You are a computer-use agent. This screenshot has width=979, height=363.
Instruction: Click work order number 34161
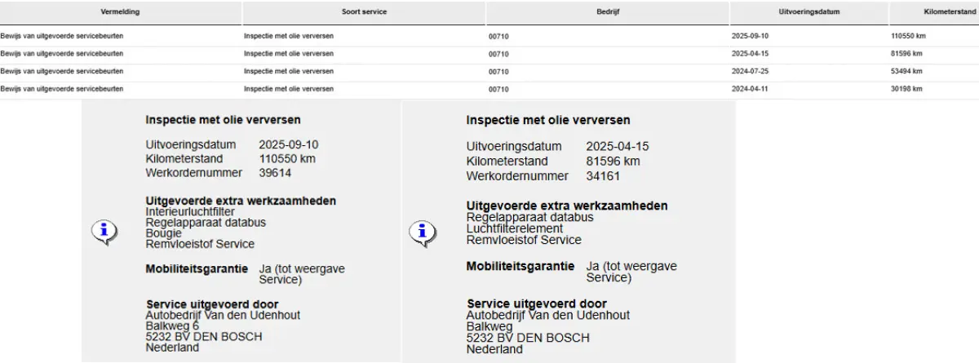click(x=602, y=175)
